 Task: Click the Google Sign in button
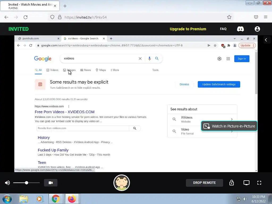pos(242,59)
